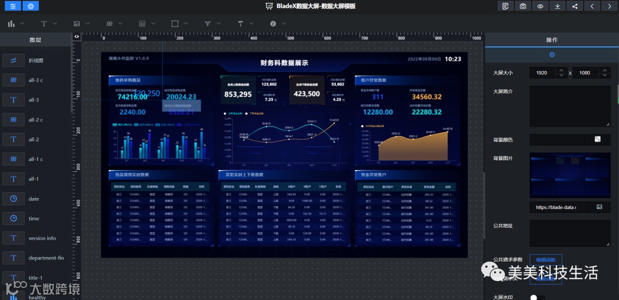Select the 财务科数据展示 title on canvas
The width and height of the screenshot is (619, 300).
coord(284,62)
